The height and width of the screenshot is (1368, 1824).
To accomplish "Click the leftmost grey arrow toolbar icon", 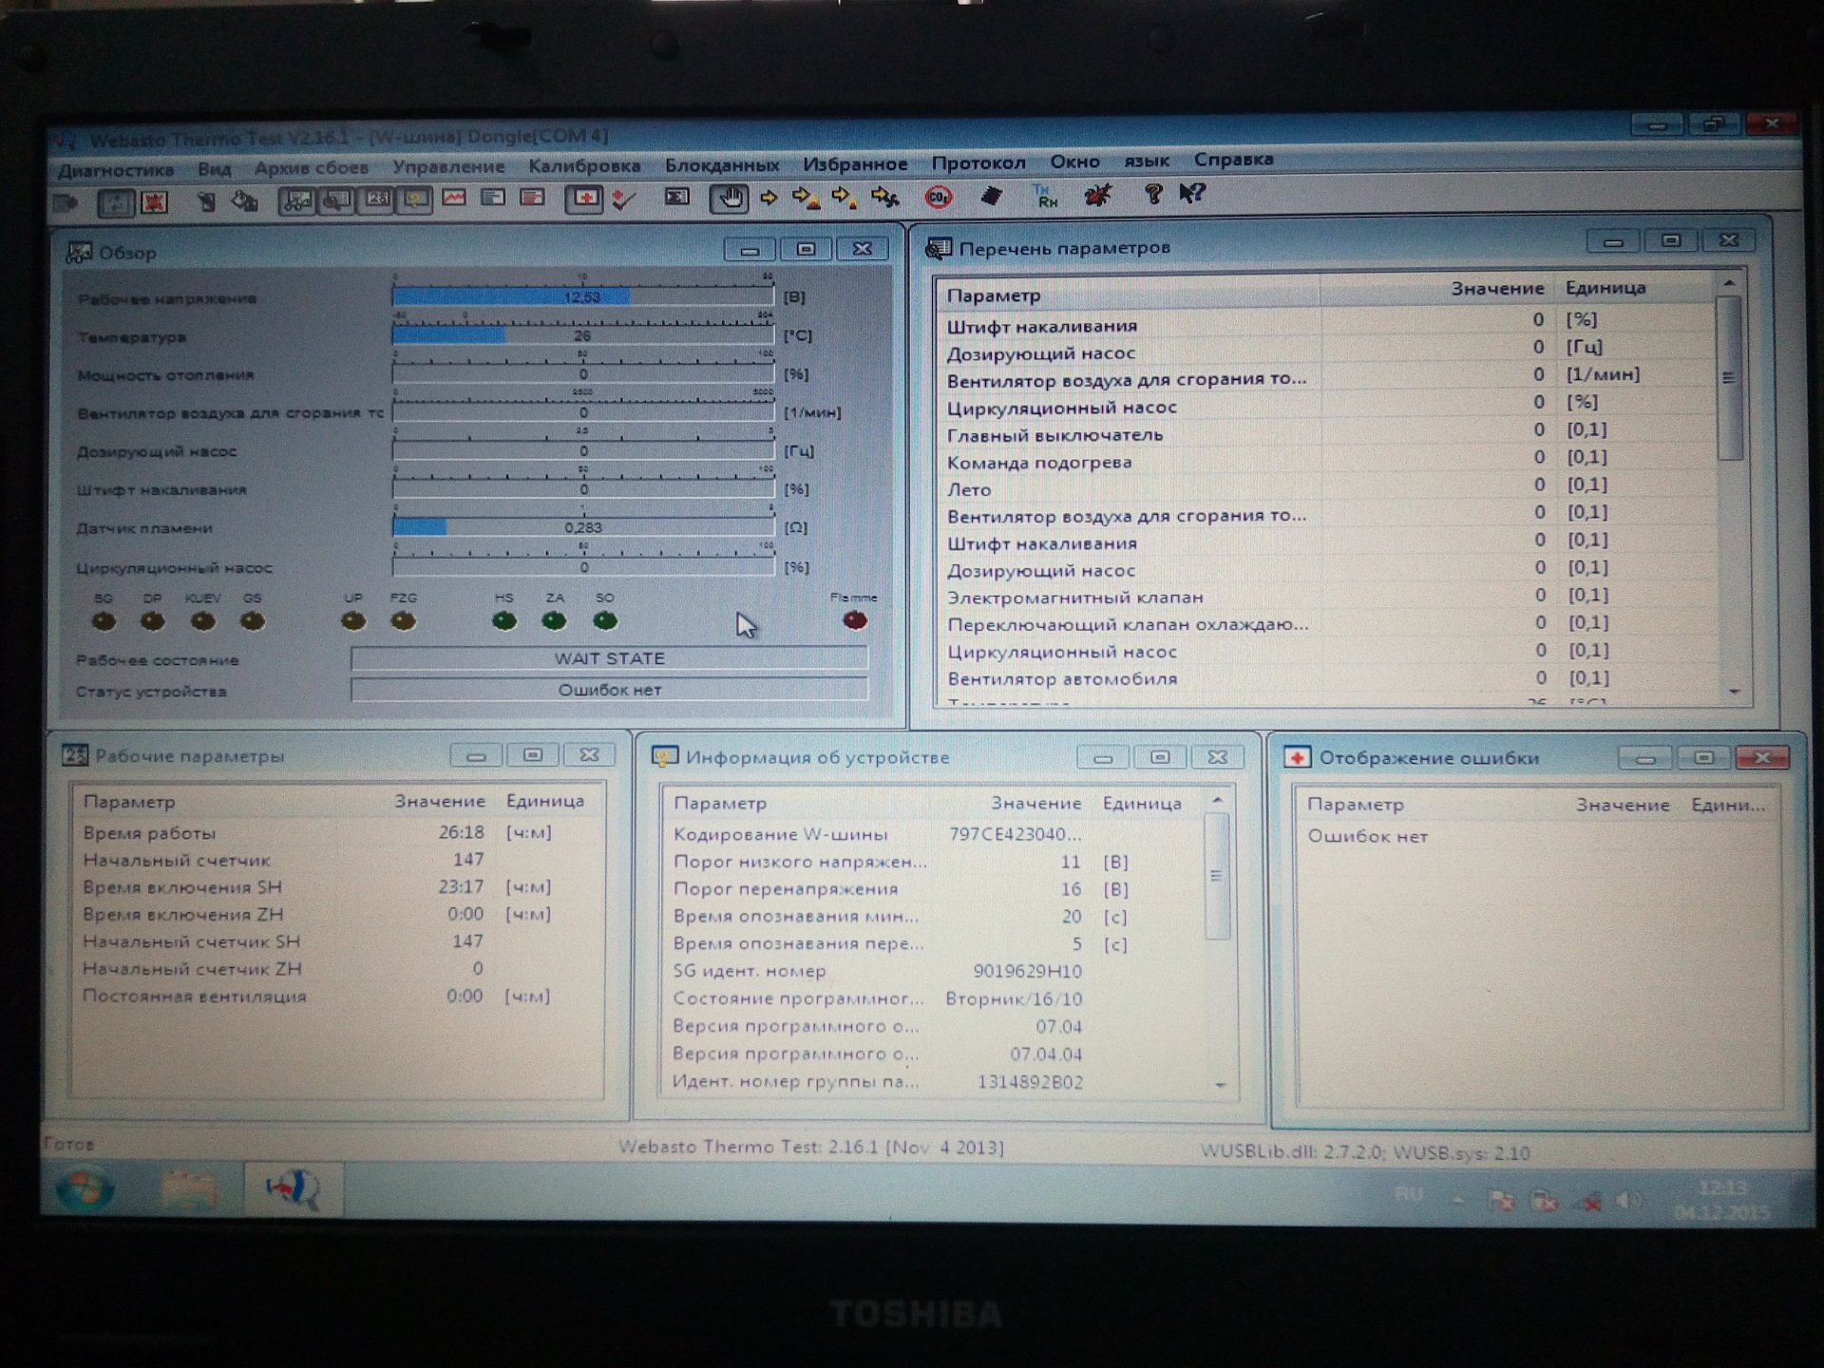I will click(x=65, y=202).
